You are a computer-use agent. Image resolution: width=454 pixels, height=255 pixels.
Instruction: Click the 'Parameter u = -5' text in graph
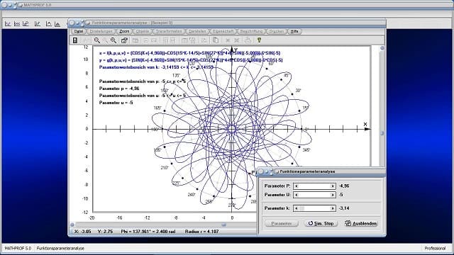click(116, 103)
